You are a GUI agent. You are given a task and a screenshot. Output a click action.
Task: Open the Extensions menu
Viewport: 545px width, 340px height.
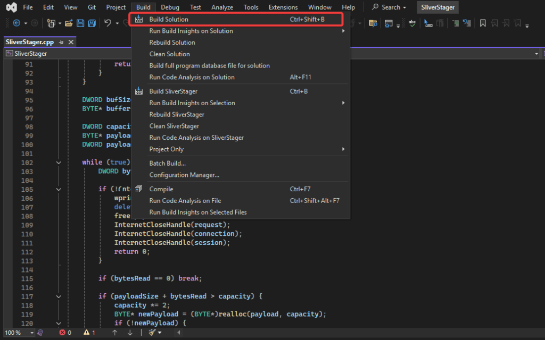(283, 7)
